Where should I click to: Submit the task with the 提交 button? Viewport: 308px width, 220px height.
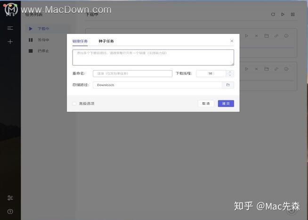226,104
